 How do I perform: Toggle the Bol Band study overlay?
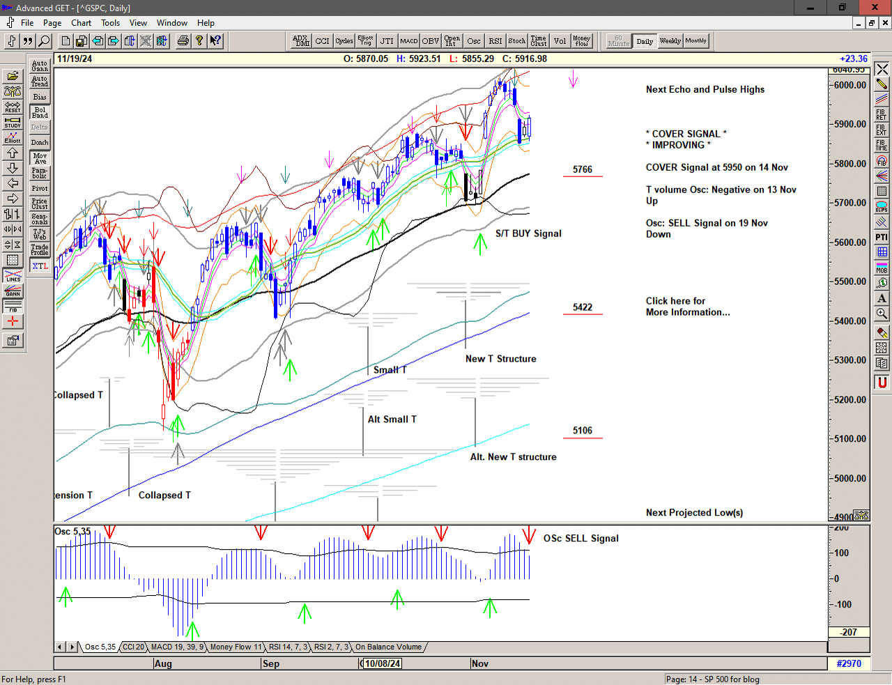(x=40, y=112)
